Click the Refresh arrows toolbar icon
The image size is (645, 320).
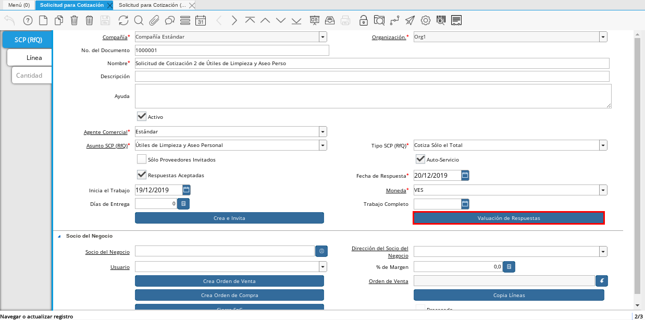click(x=123, y=20)
